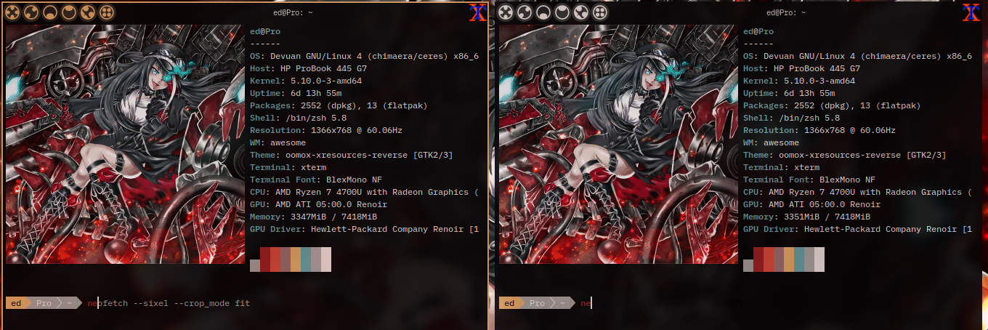Click 'Memory: 3351MiB / 7418MiB' line
The width and height of the screenshot is (988, 330).
[806, 217]
